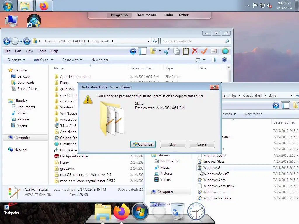Select the Documents tab on desktop toolbar
299x224 pixels.
tap(146, 15)
